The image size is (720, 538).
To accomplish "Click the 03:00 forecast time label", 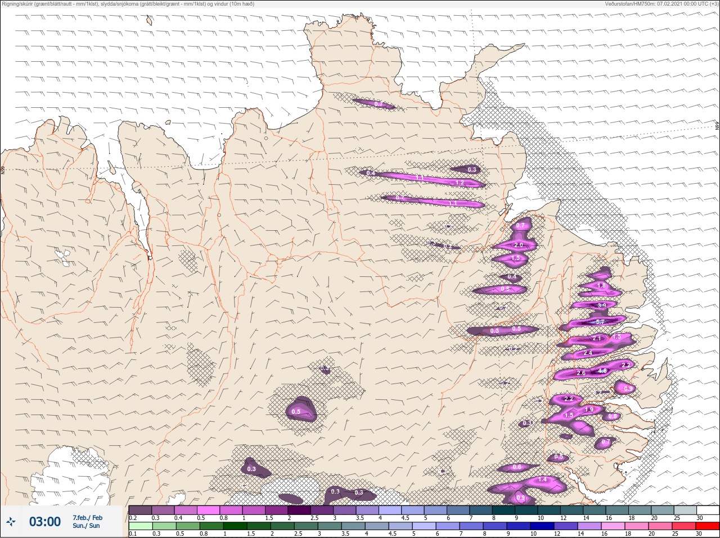I will tap(45, 522).
